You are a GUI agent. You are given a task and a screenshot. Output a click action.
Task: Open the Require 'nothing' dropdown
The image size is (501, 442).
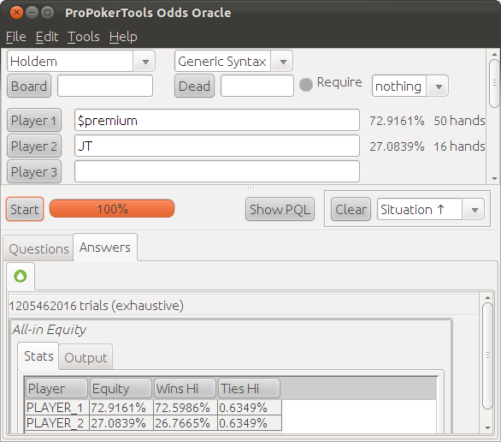click(439, 87)
